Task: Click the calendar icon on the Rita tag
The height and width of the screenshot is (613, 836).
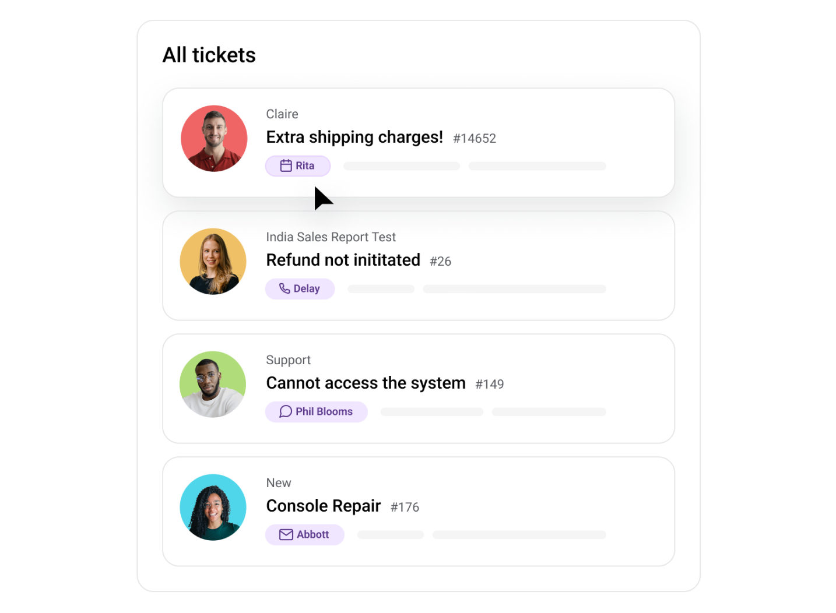Action: [x=286, y=165]
